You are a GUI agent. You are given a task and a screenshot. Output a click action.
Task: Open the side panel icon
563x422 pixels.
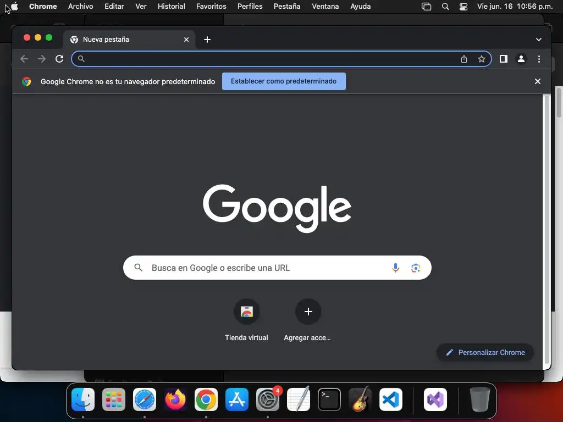[x=504, y=59]
